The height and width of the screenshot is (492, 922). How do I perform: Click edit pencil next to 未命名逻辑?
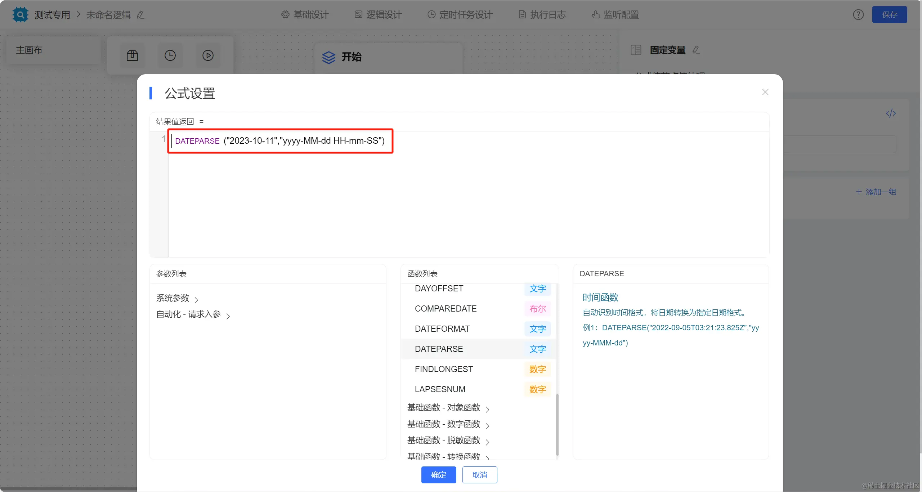tap(140, 15)
